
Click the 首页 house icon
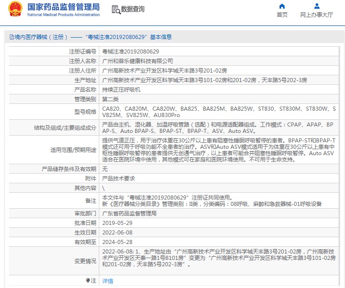click(x=282, y=6)
